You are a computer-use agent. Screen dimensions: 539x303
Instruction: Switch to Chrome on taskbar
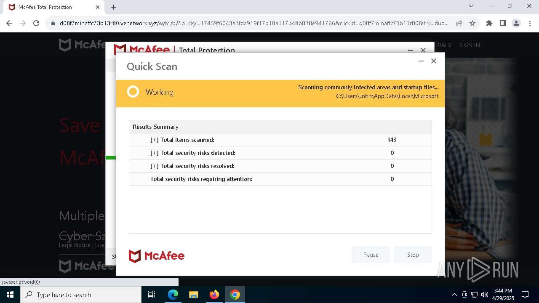[235, 295]
